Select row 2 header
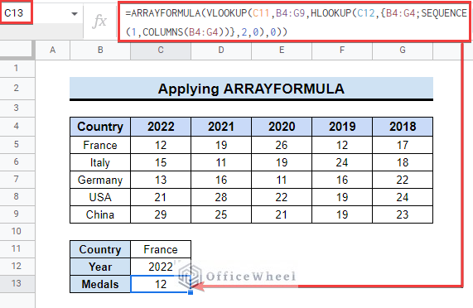The image size is (473, 308). point(17,89)
